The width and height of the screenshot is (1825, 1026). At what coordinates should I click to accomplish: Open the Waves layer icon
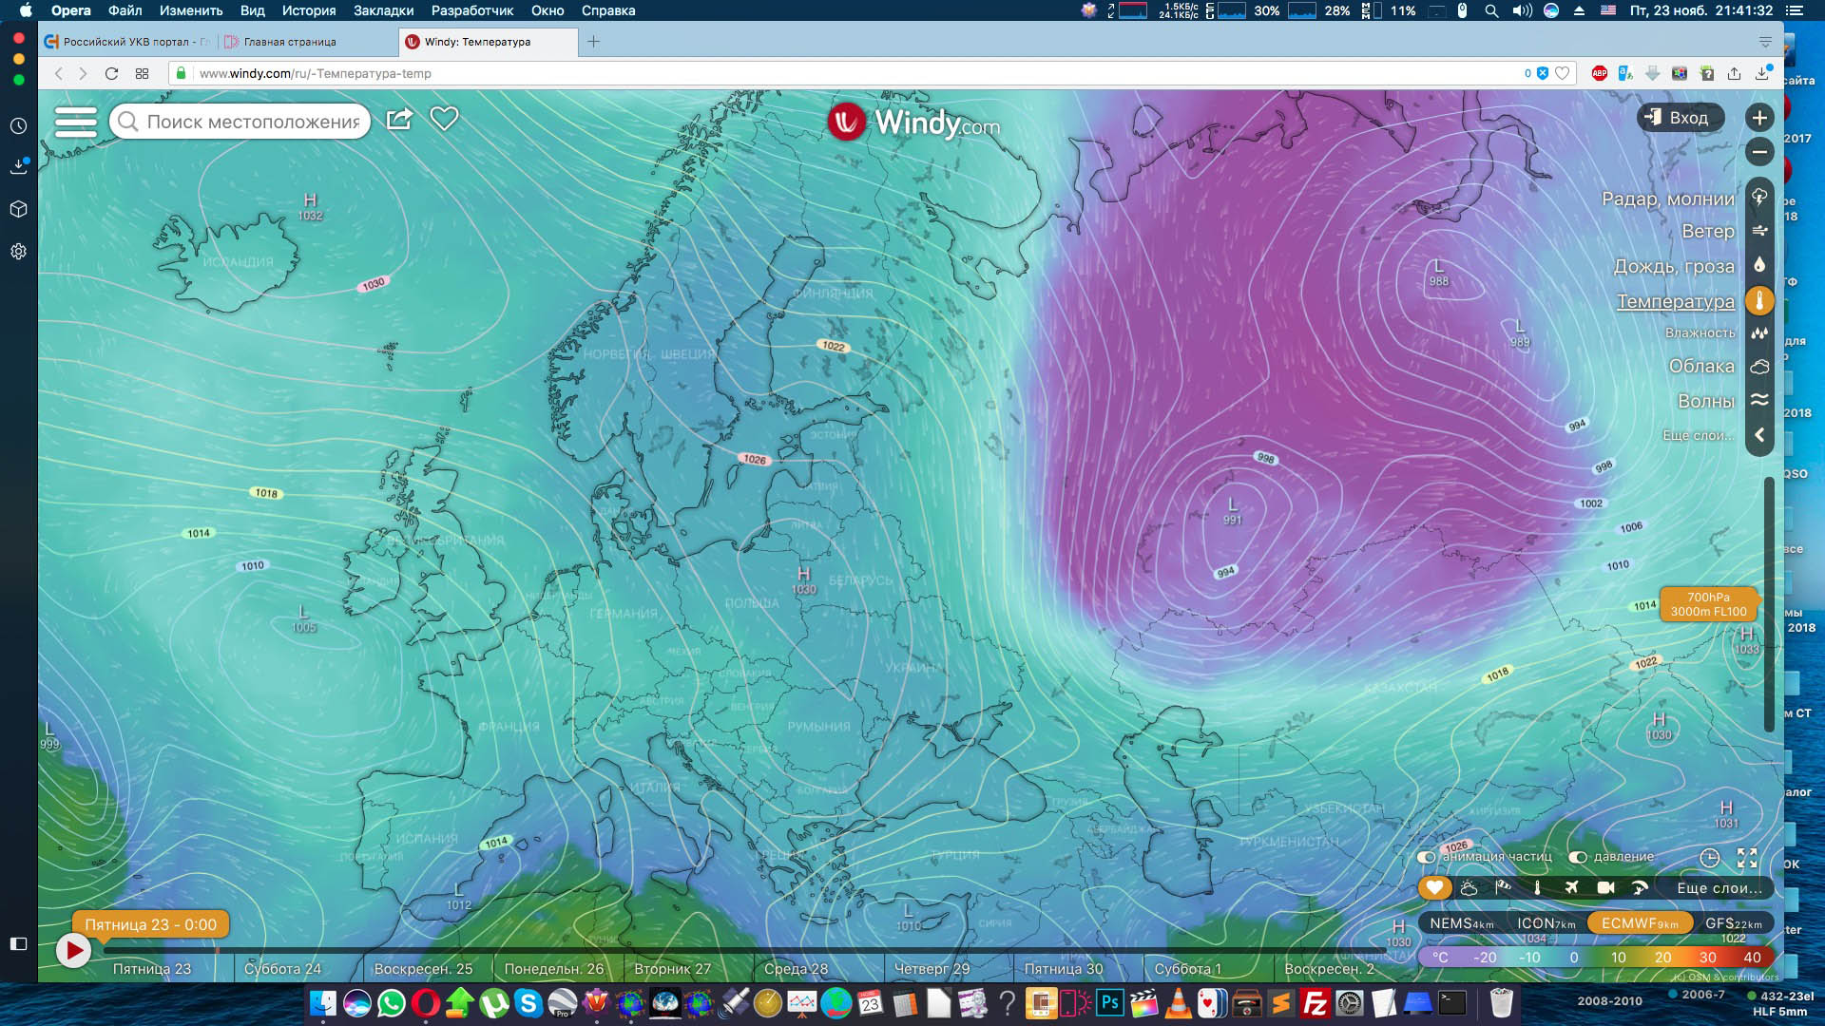tap(1759, 401)
